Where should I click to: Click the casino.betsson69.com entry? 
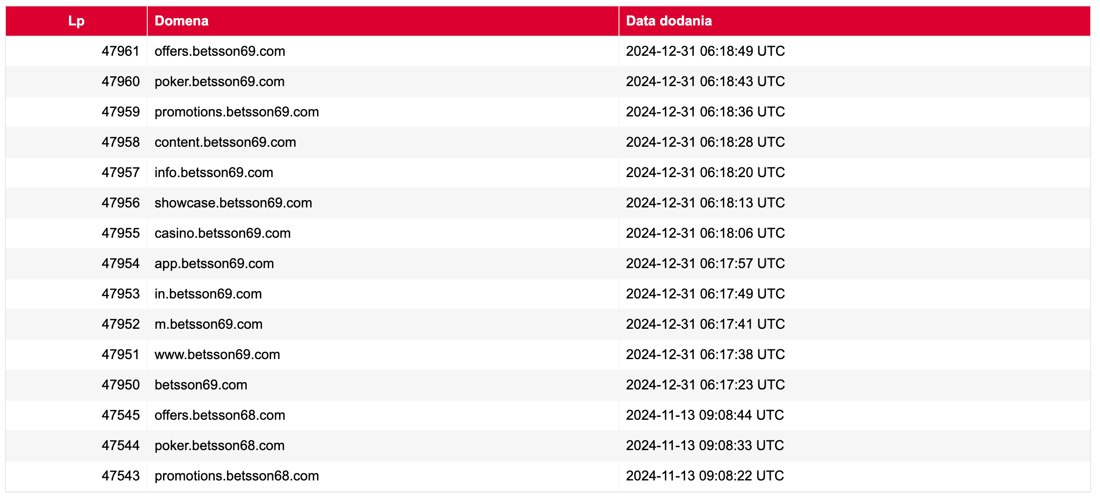coord(223,233)
